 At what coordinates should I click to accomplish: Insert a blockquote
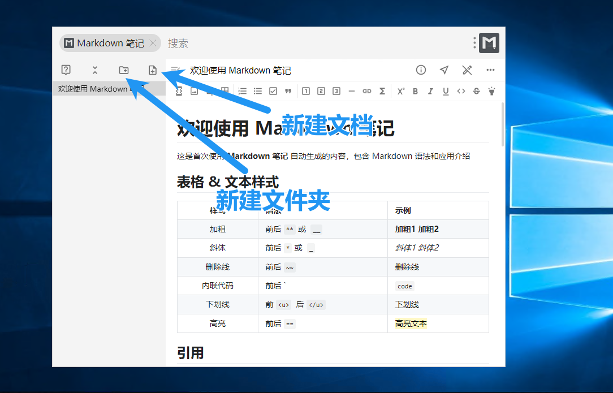point(288,91)
